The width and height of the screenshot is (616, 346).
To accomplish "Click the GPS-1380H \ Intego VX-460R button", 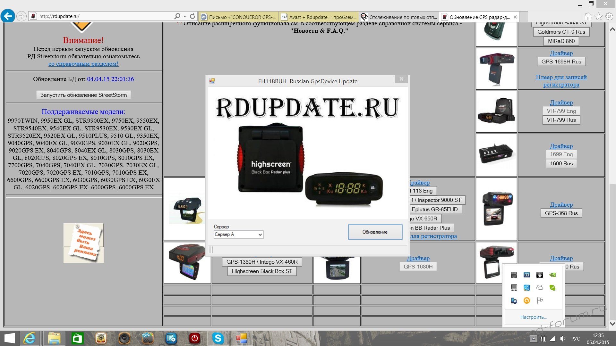I will click(x=262, y=262).
